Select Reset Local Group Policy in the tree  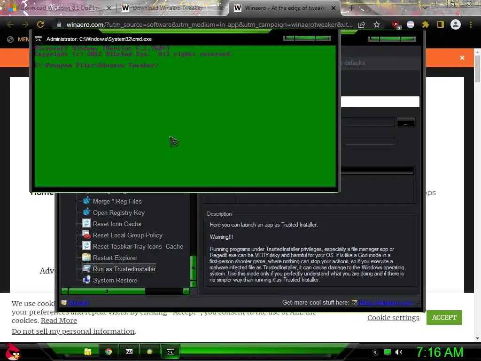pos(128,235)
